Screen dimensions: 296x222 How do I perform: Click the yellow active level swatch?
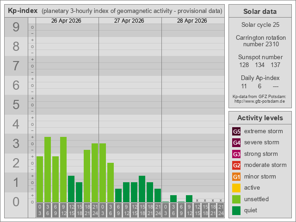coord(236,188)
